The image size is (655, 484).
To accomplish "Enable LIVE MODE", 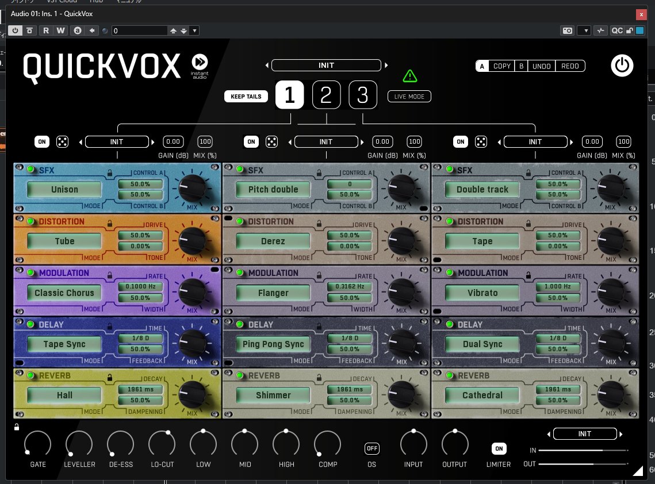I will [409, 97].
